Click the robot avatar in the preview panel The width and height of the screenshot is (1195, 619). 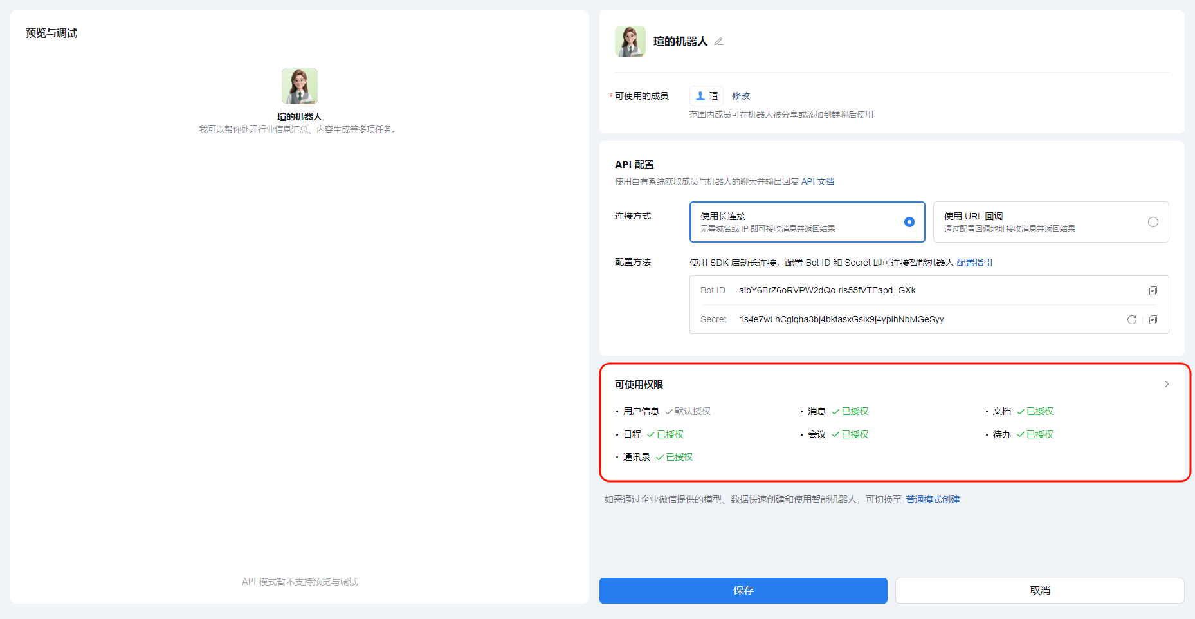[300, 86]
